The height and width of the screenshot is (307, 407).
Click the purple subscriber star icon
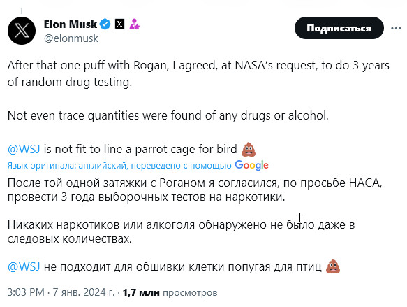point(135,24)
